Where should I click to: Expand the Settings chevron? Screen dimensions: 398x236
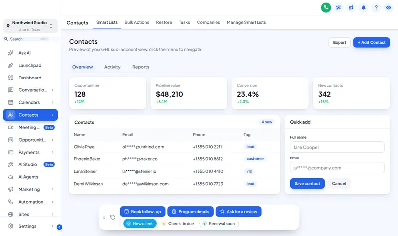[x=52, y=226]
